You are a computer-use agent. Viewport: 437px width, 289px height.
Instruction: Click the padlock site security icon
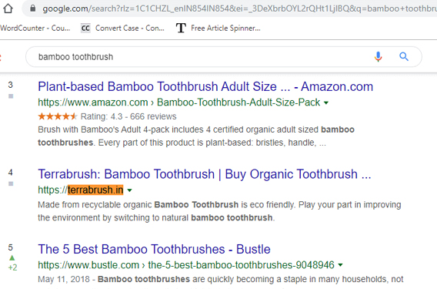point(33,8)
